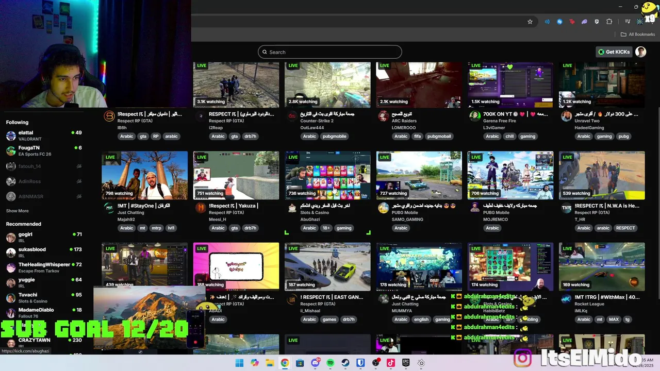Open Microsoft Store from the taskbar

point(300,363)
